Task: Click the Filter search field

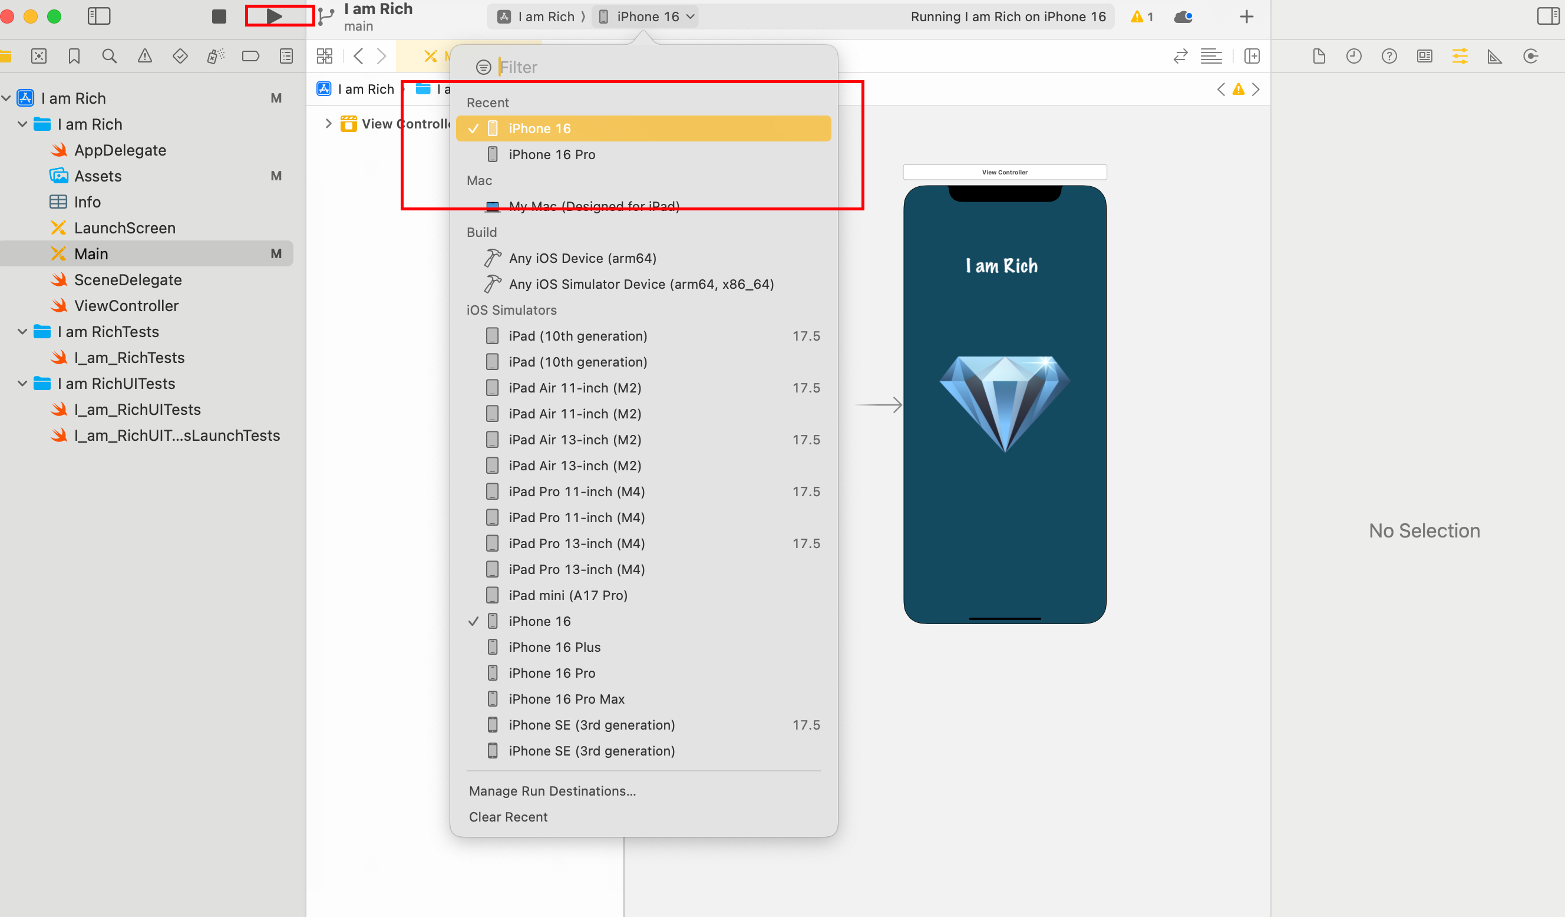Action: coord(655,67)
